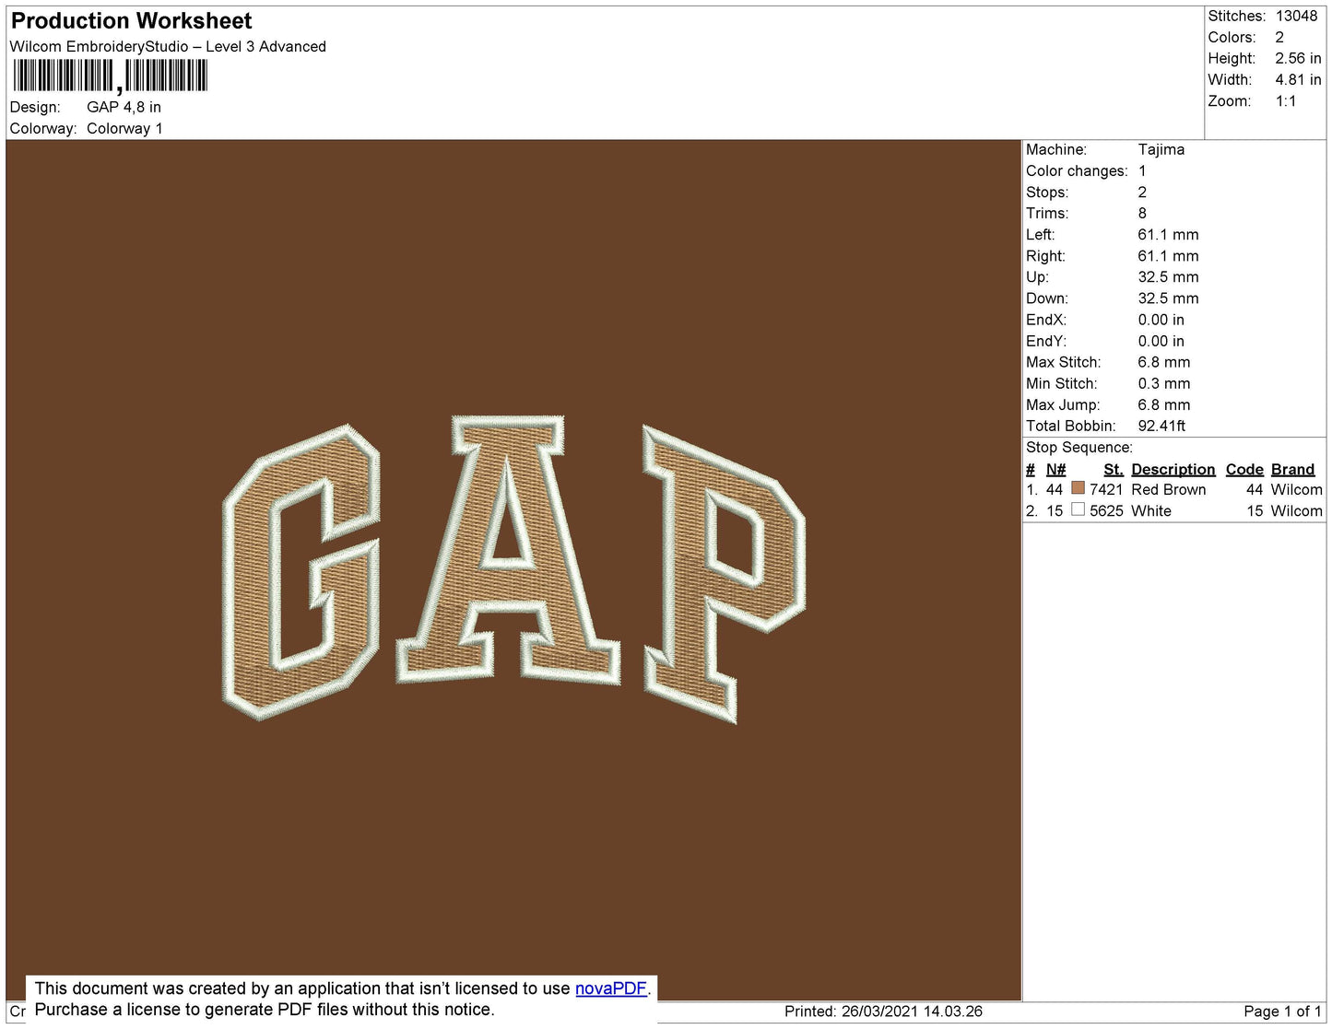1332x1029 pixels.
Task: Click thread number 5625 in stop sequence
Action: pos(1106,511)
